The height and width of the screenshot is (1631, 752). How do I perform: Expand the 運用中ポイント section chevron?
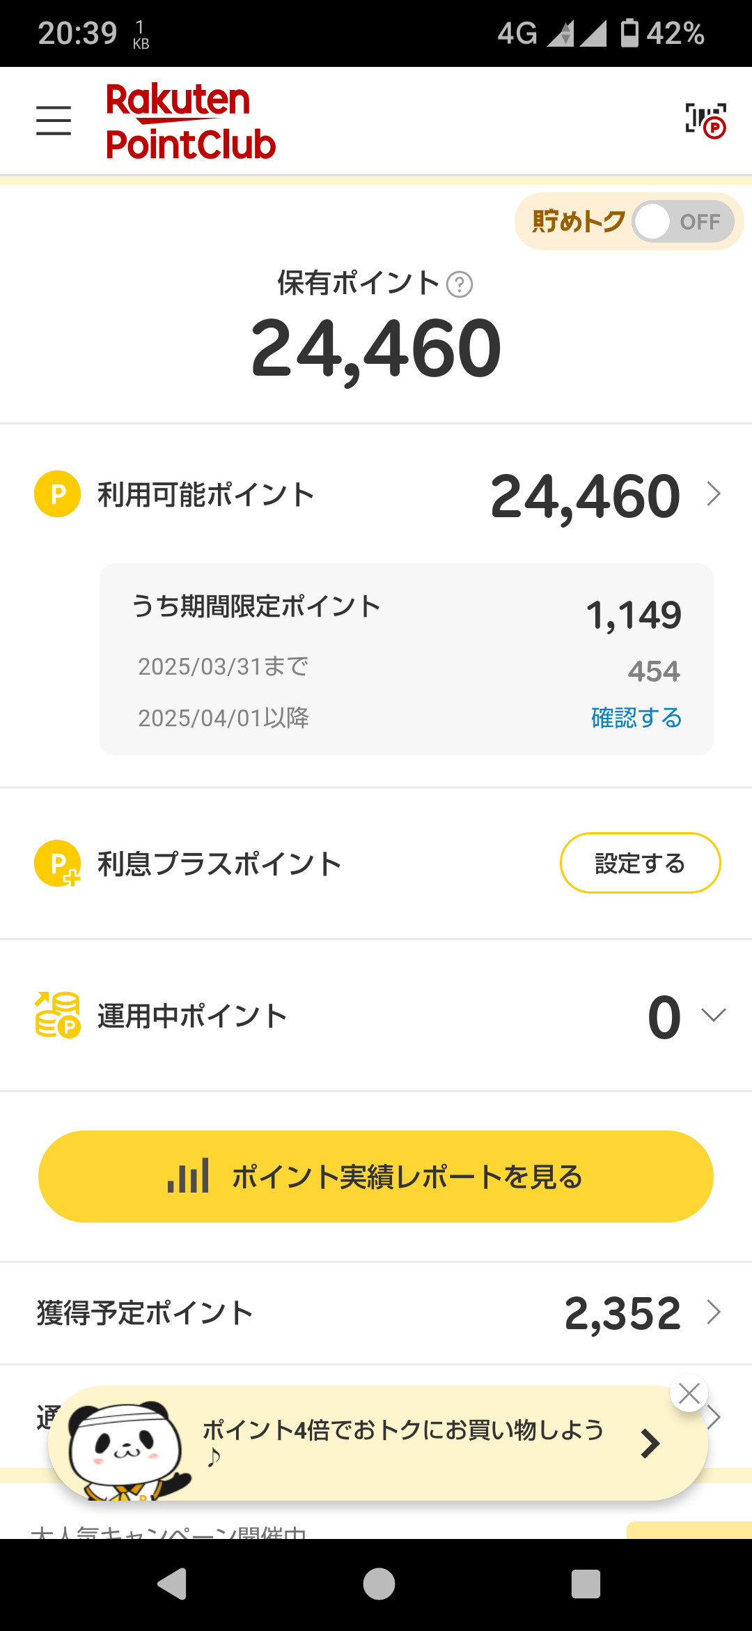pyautogui.click(x=714, y=1015)
